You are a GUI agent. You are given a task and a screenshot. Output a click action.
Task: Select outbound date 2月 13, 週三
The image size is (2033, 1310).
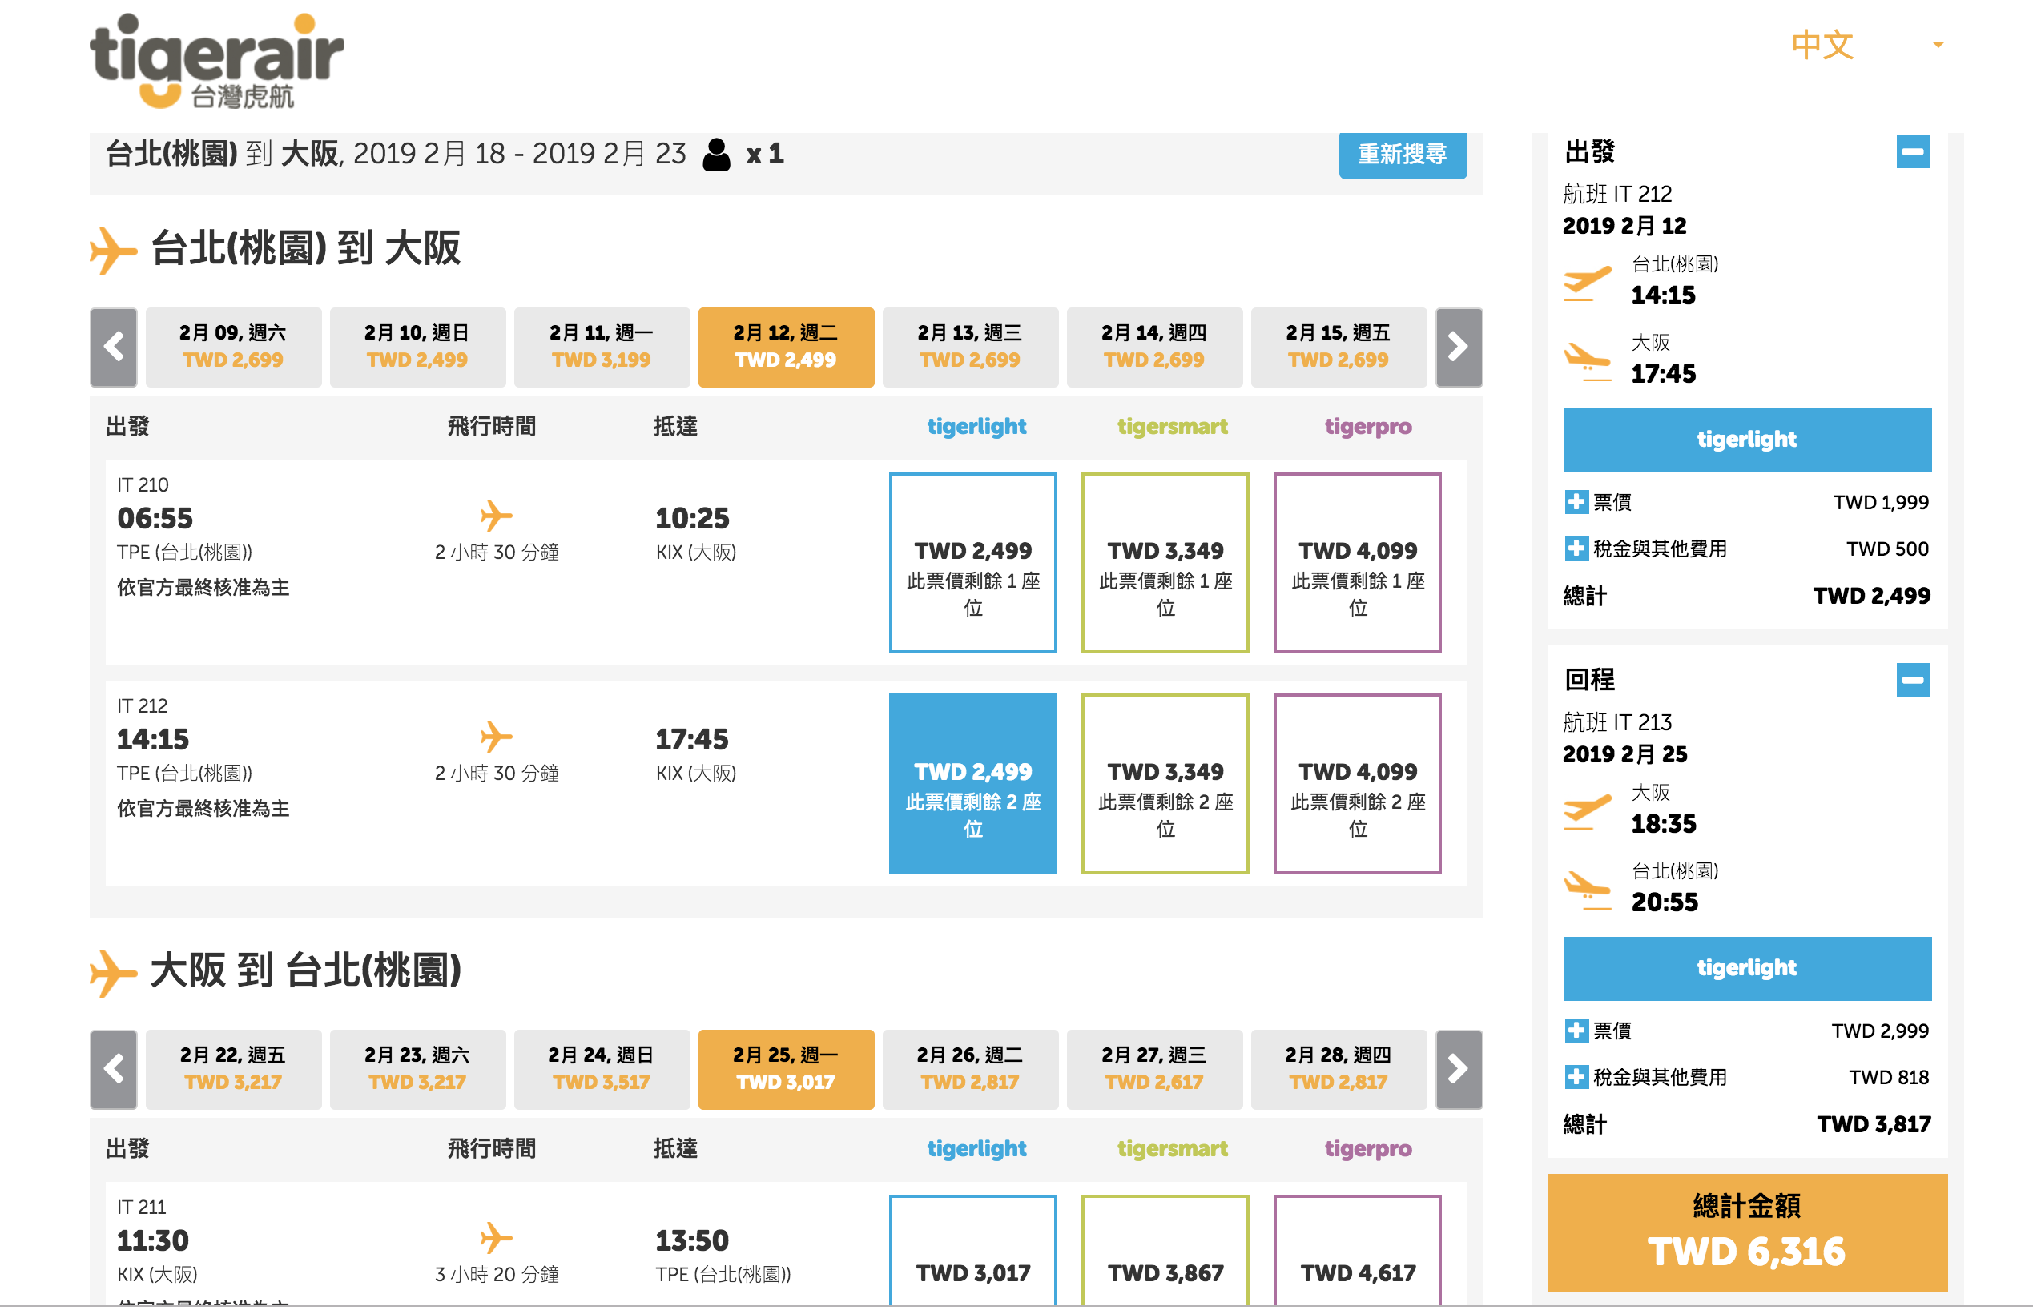(970, 347)
